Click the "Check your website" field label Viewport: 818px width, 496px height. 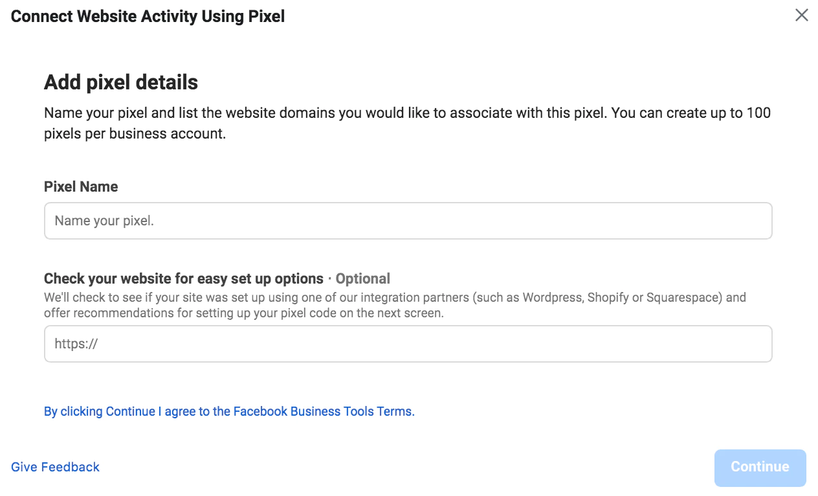point(183,278)
